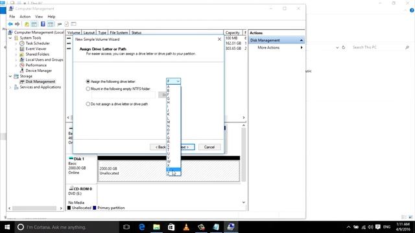Collapse Disk Management actions section arrow
Screen dimensions: 415x233
point(301,40)
